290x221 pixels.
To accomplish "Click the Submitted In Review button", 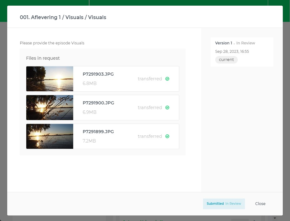I will click(x=224, y=203).
